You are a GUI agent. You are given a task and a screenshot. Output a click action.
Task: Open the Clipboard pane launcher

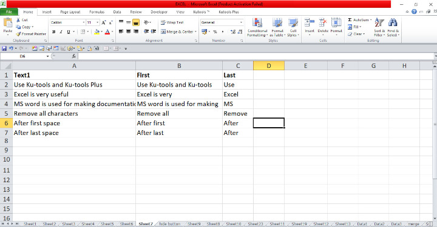click(46, 41)
